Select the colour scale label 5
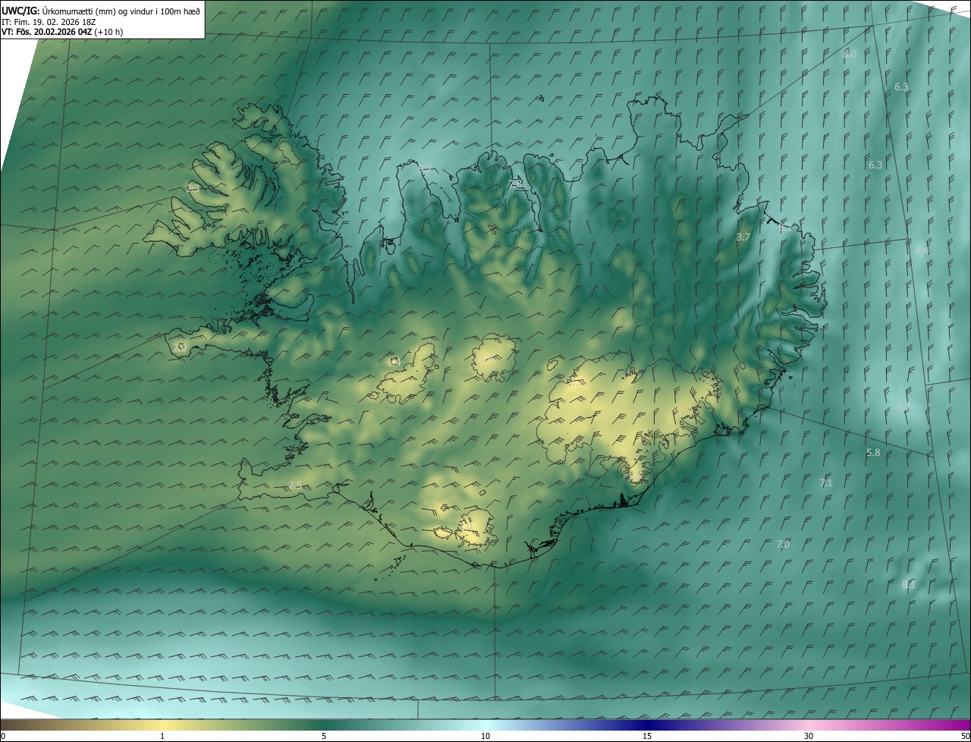This screenshot has width=971, height=742. (x=324, y=736)
